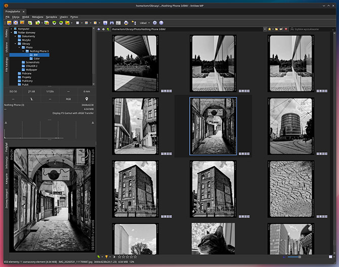Select the Wallpaper folder in tree
The image size is (339, 267).
29,70
